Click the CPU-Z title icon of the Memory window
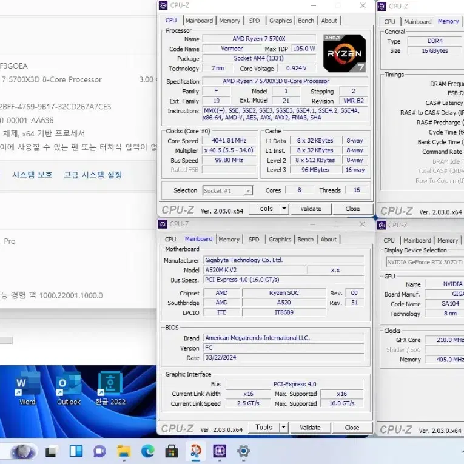This screenshot has height=464, width=464. click(x=382, y=6)
